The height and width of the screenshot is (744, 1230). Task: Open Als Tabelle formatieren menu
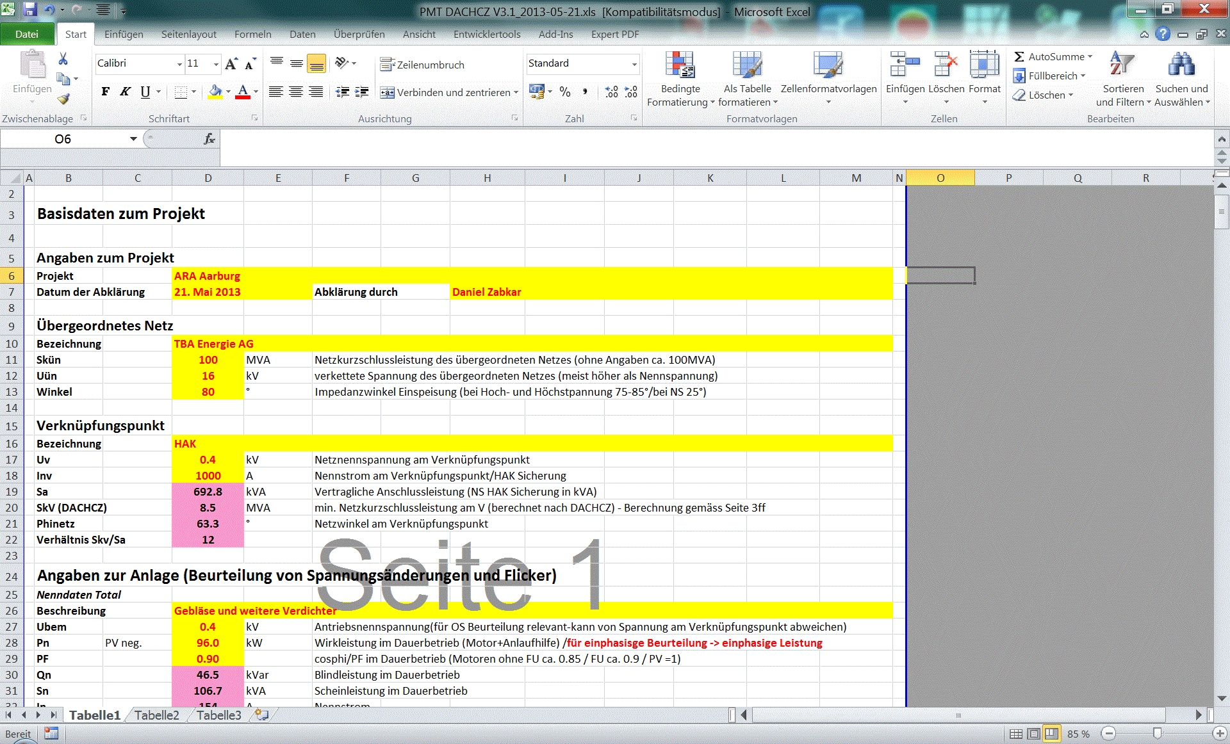pyautogui.click(x=748, y=79)
